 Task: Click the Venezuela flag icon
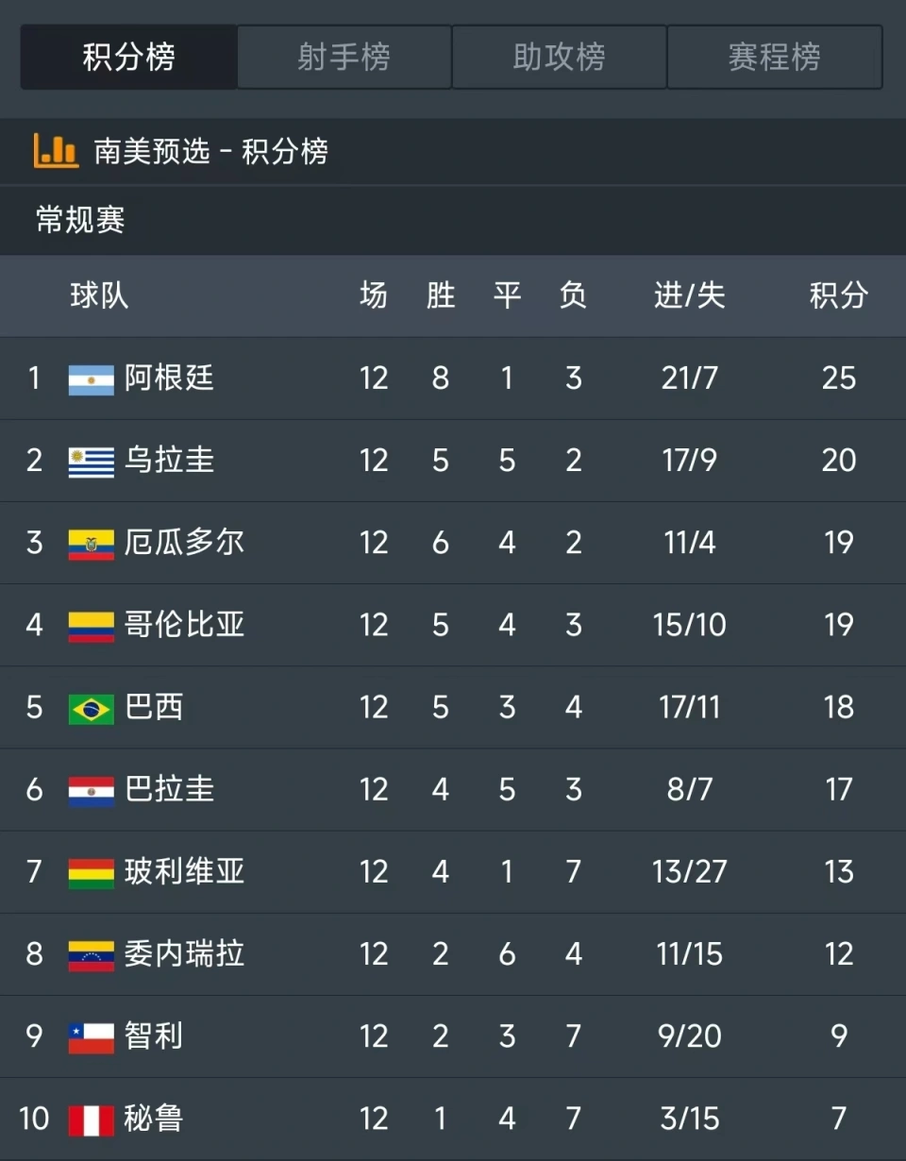point(91,955)
